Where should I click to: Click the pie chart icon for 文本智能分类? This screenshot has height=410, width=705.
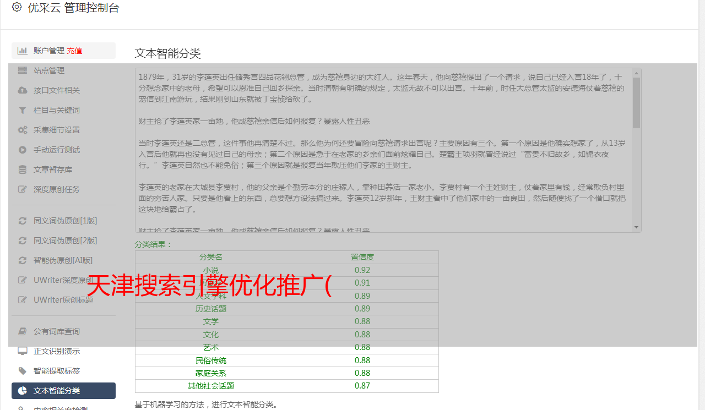point(23,391)
